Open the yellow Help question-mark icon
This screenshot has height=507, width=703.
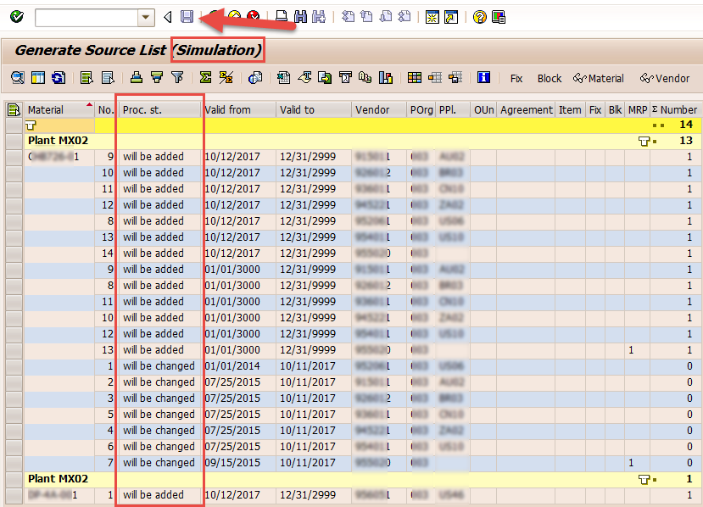(x=479, y=17)
